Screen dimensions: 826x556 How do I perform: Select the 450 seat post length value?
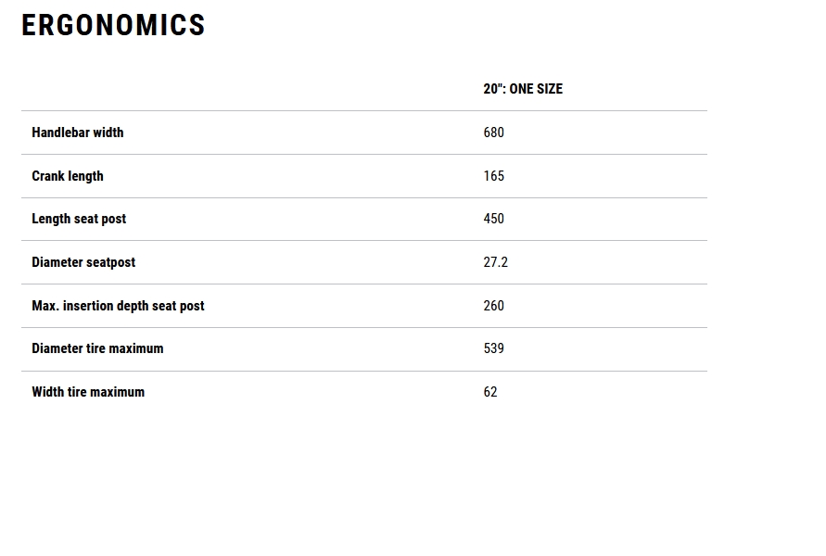click(493, 219)
